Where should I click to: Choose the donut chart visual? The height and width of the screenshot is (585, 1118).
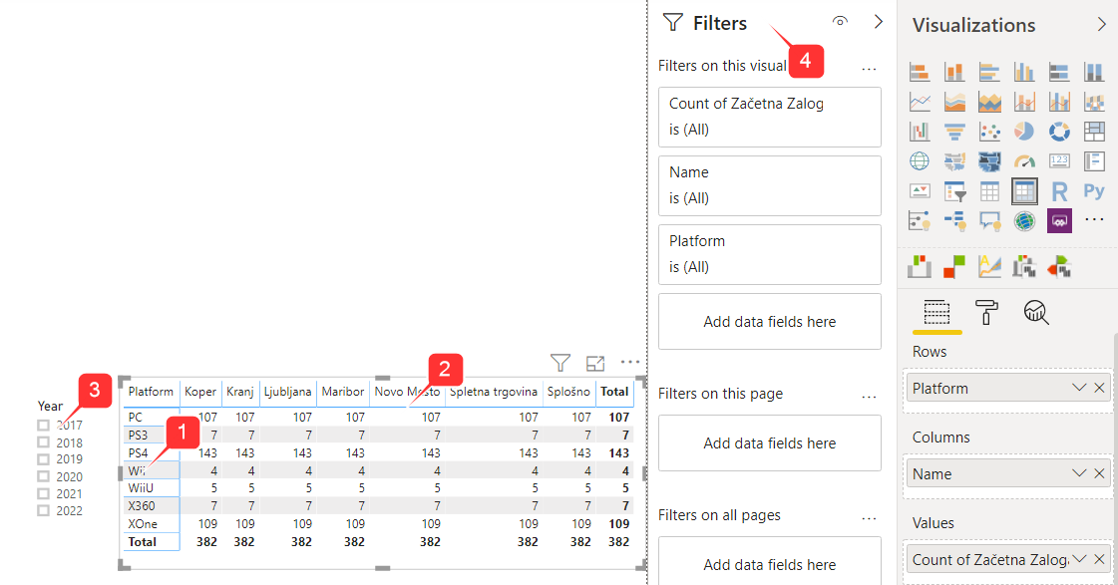tap(1059, 132)
